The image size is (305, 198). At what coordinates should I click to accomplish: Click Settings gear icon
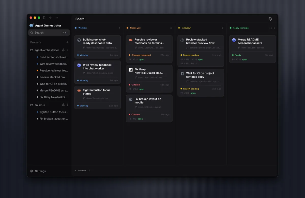click(32, 171)
